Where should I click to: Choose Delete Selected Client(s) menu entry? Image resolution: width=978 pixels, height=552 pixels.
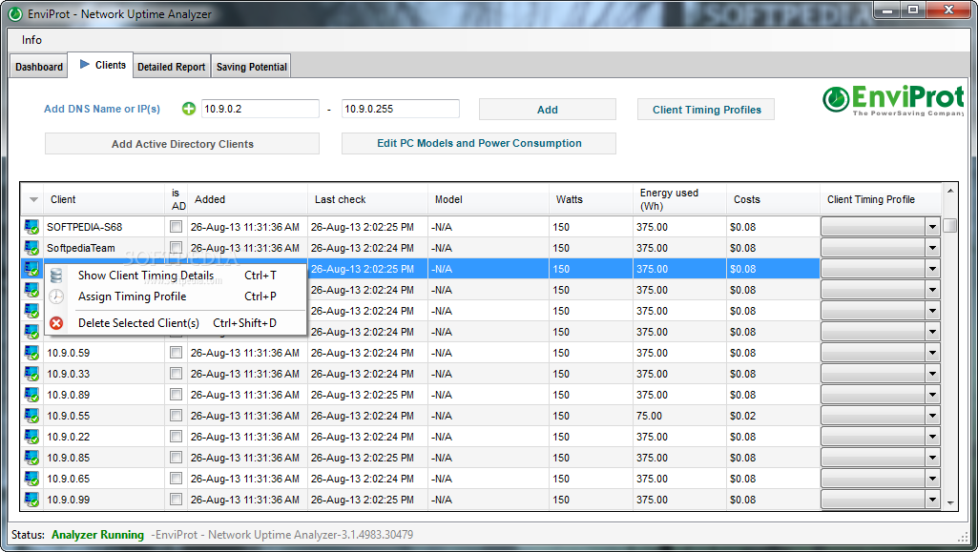pyautogui.click(x=176, y=323)
